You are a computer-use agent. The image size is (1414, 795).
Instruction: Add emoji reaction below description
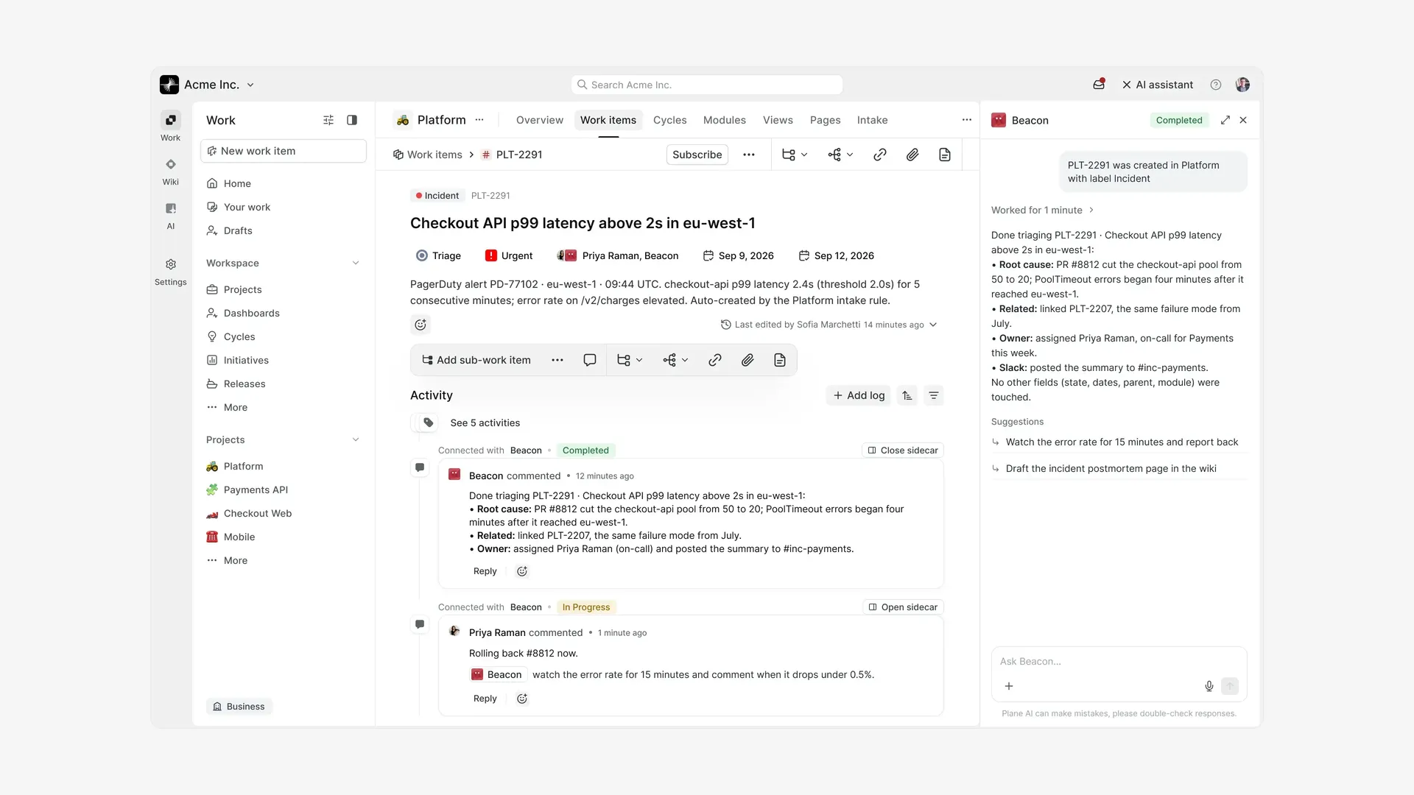tap(421, 325)
